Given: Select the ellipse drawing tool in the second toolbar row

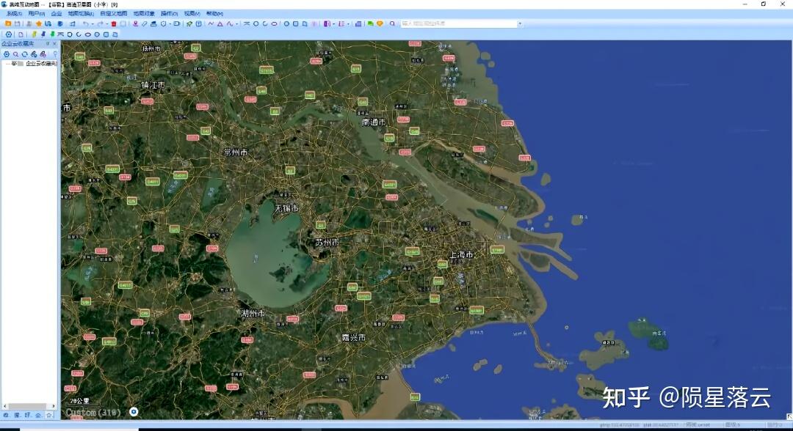Looking at the screenshot, I should [x=87, y=35].
